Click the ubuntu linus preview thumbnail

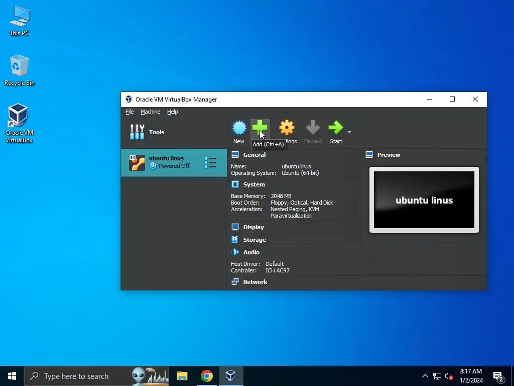click(x=424, y=200)
